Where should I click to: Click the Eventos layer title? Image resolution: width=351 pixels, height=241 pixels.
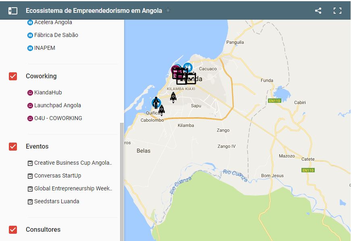pos(37,147)
